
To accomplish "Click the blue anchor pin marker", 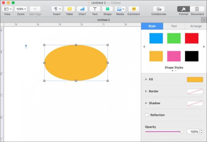I will pyautogui.click(x=26, y=47).
